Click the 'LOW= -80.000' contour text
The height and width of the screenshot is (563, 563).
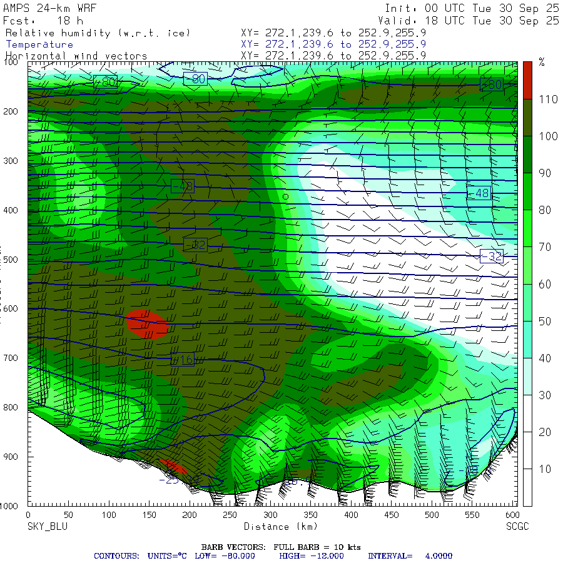[225, 556]
